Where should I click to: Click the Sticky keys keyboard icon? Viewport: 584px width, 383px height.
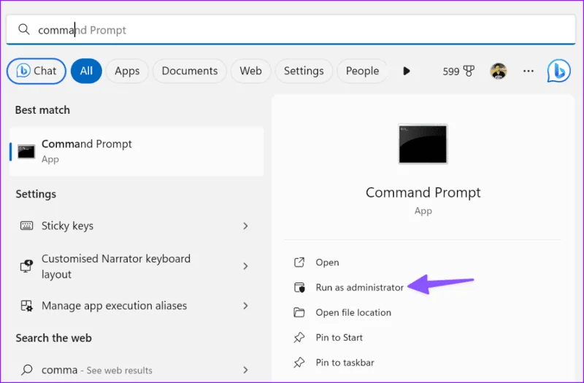point(26,225)
